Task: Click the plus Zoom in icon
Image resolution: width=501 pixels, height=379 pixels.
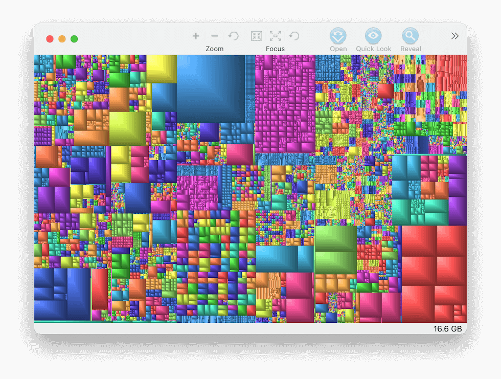Action: [x=195, y=36]
